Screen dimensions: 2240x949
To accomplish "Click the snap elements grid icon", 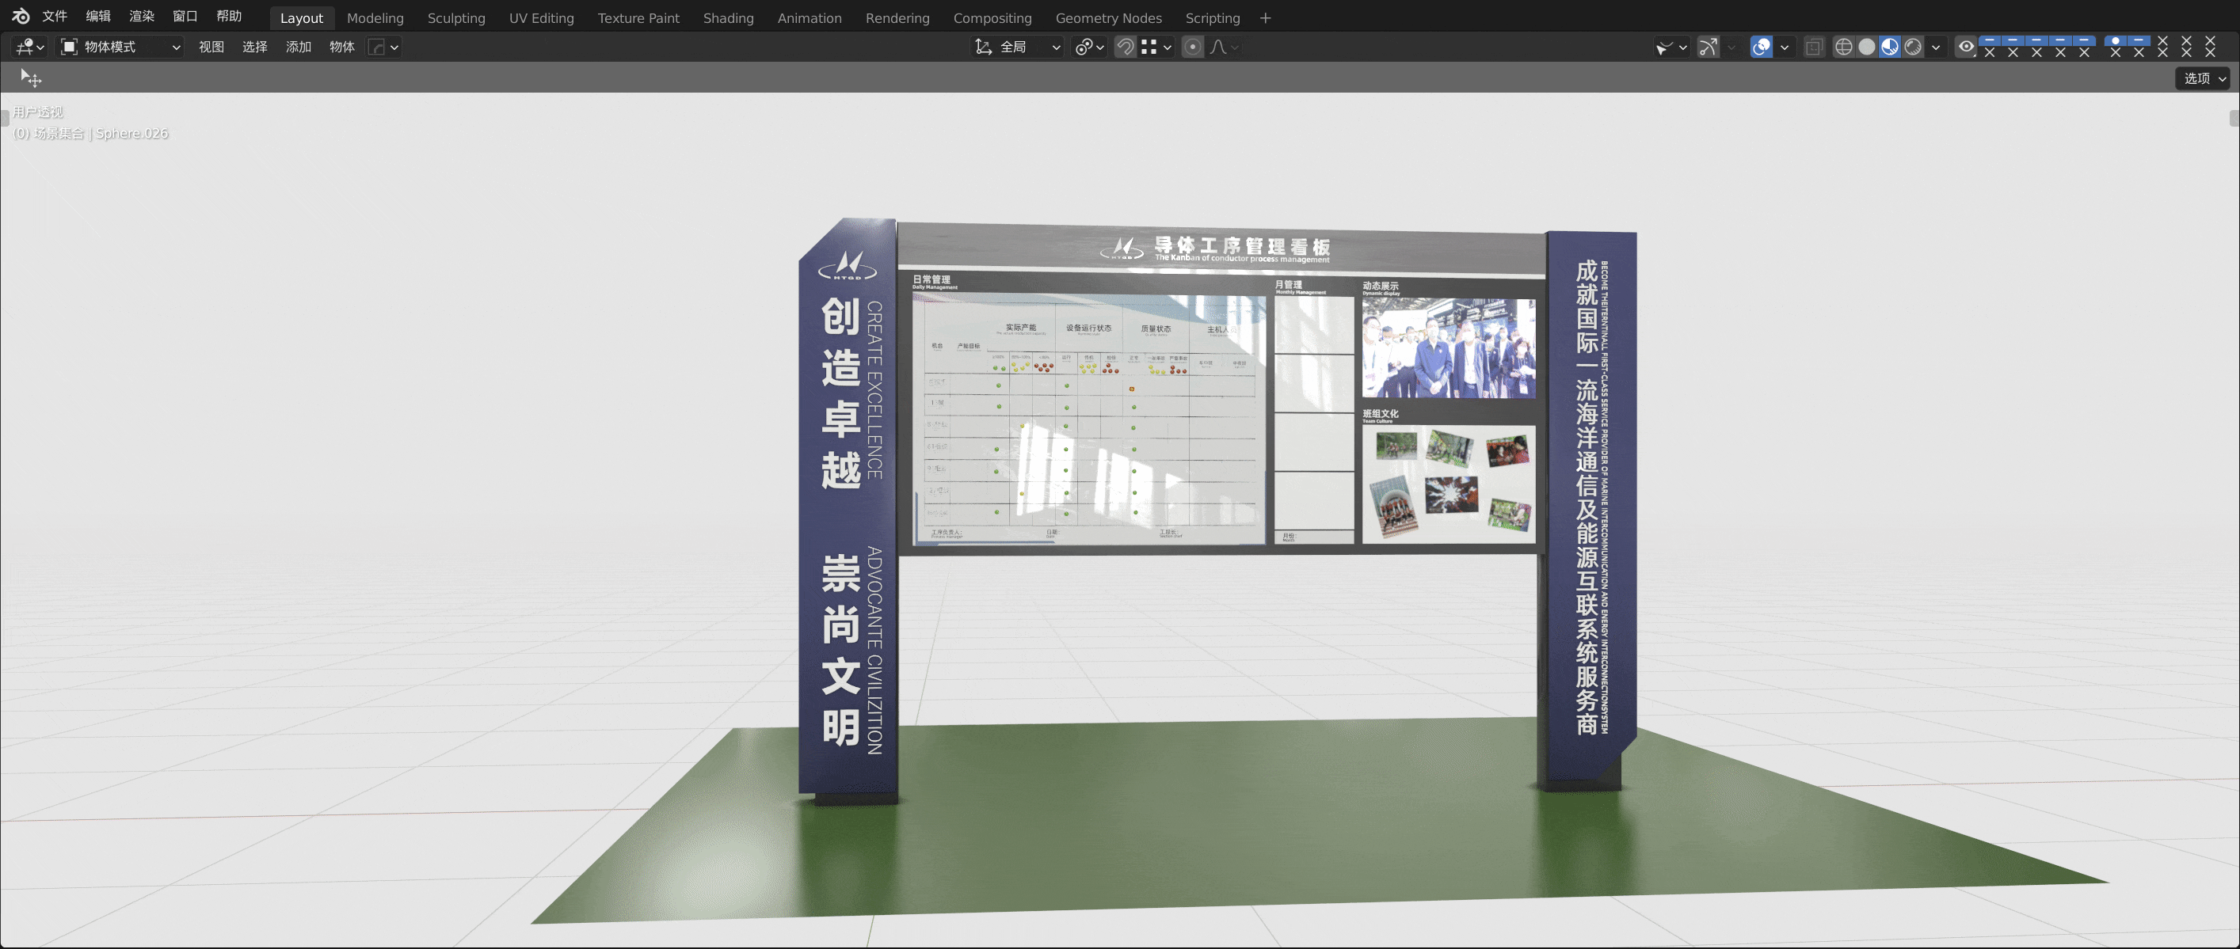I will click(x=1149, y=47).
